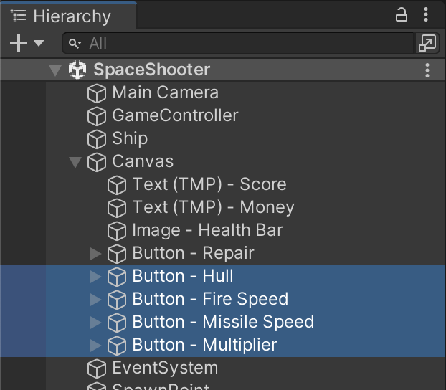The image size is (446, 390).
Task: Click the Main Camera cube icon
Action: click(x=97, y=93)
